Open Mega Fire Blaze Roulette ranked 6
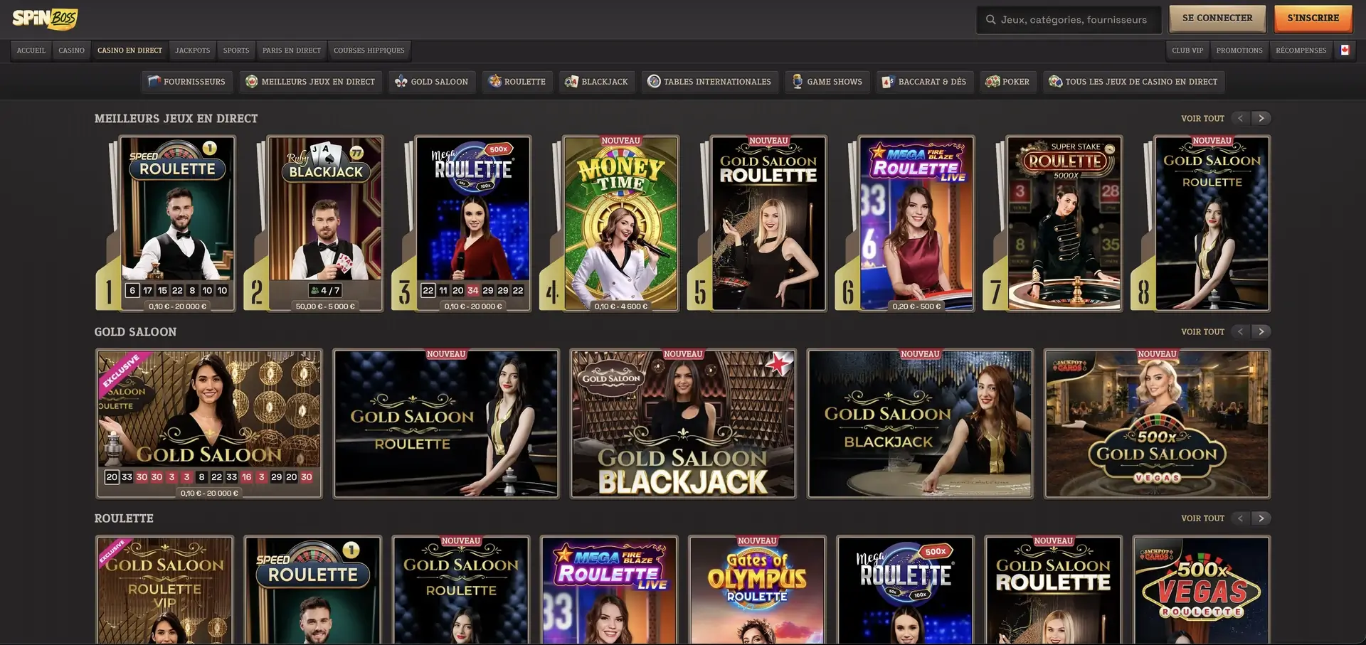 coord(916,223)
